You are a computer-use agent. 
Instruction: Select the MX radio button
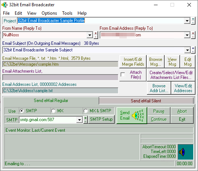coord(53,111)
